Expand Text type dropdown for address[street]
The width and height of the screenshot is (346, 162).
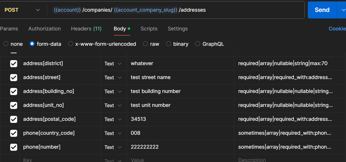coord(113,78)
